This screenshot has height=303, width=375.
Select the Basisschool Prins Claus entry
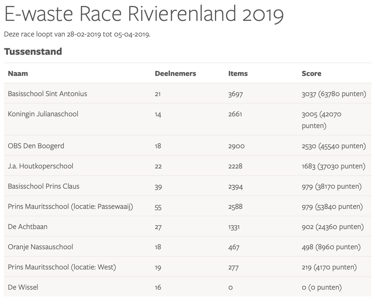click(43, 186)
